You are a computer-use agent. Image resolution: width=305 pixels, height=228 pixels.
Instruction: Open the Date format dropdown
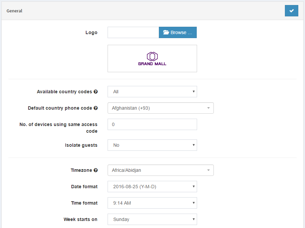(x=152, y=187)
